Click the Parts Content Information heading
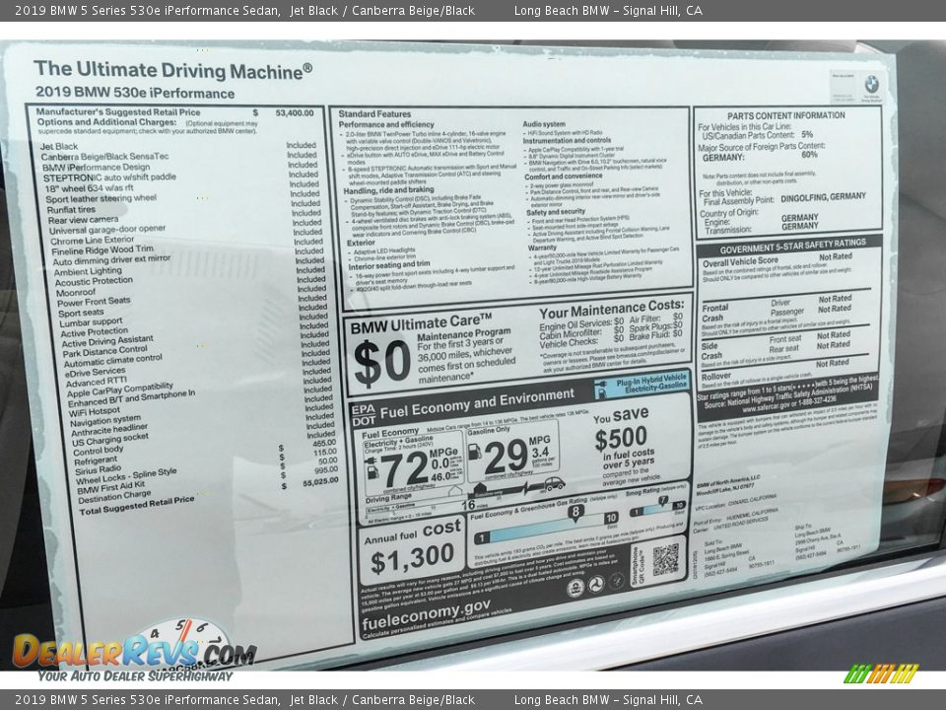The height and width of the screenshot is (710, 946). (x=785, y=115)
